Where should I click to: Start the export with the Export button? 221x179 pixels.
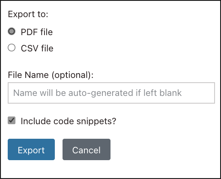coord(31,149)
